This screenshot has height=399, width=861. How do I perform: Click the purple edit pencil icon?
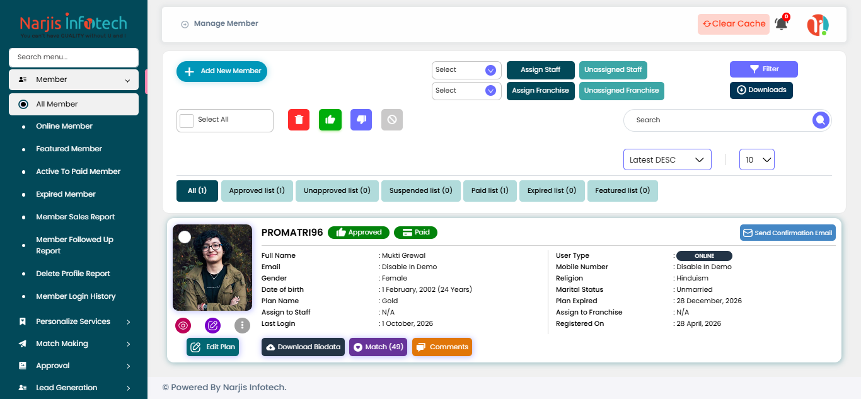click(213, 325)
